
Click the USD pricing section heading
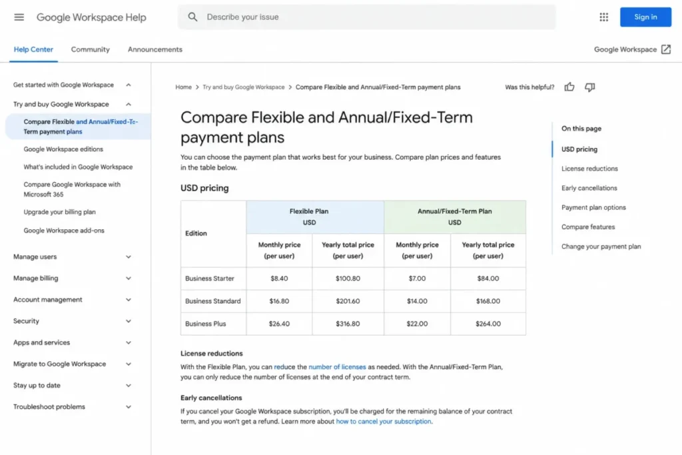pyautogui.click(x=204, y=188)
